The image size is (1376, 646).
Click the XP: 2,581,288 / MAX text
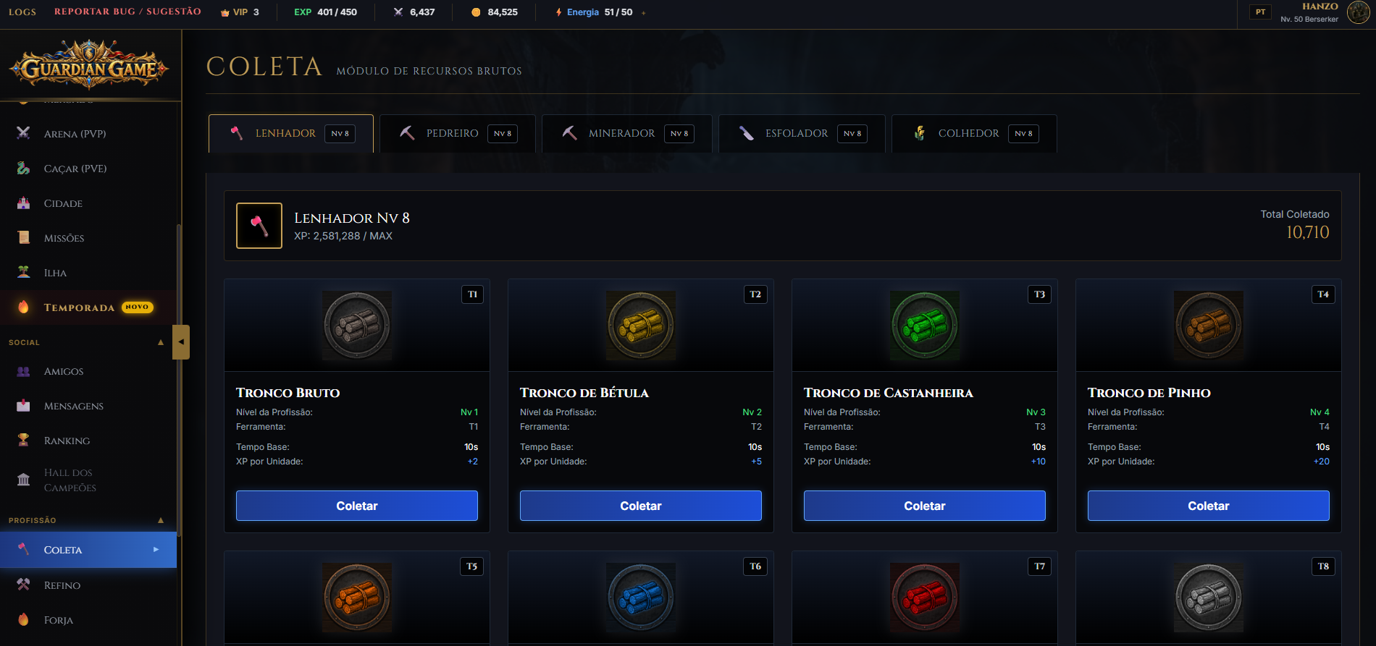click(343, 236)
